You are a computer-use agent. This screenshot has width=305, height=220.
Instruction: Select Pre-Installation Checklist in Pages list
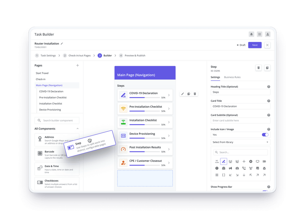pos(53,97)
